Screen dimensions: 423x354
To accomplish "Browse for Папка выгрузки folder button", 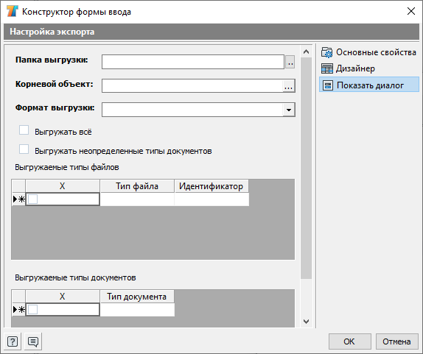I will 290,62.
